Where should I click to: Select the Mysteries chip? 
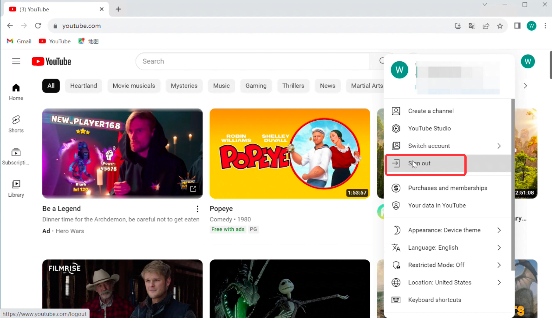184,86
